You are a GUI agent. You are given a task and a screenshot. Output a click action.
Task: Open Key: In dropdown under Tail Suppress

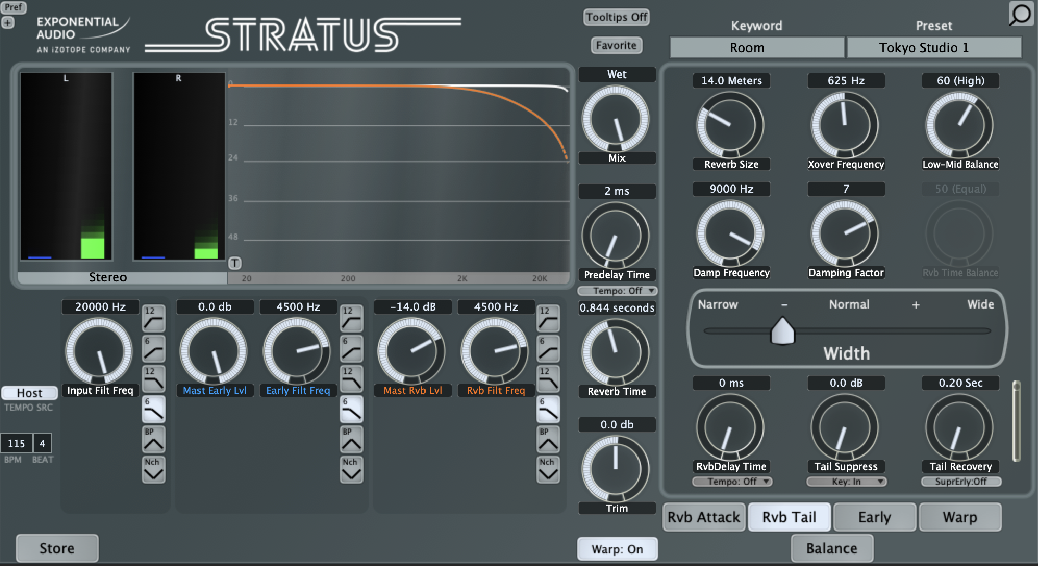coord(846,482)
